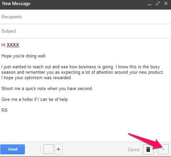The height and width of the screenshot is (157, 171).
Task: Open the More options arrow menu
Action: (163, 150)
